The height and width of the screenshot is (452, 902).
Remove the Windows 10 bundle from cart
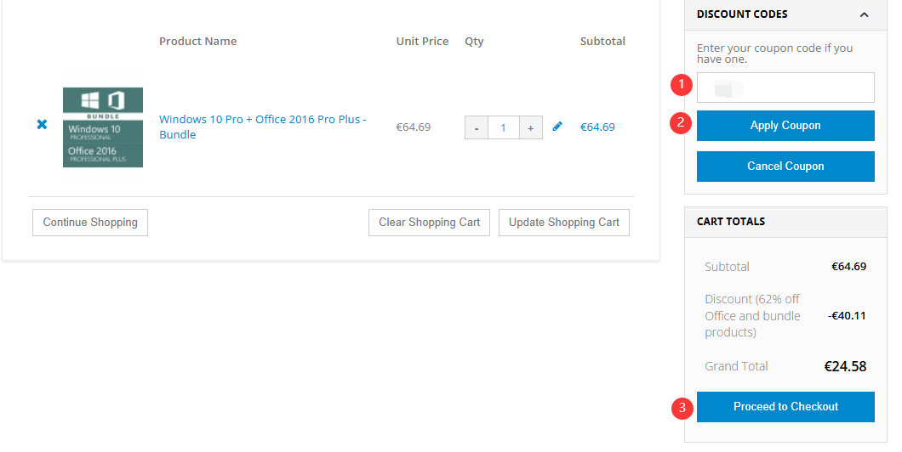pyautogui.click(x=42, y=125)
